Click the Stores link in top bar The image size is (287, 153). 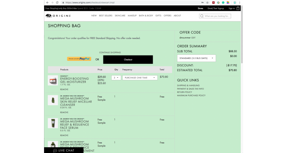(200, 8)
